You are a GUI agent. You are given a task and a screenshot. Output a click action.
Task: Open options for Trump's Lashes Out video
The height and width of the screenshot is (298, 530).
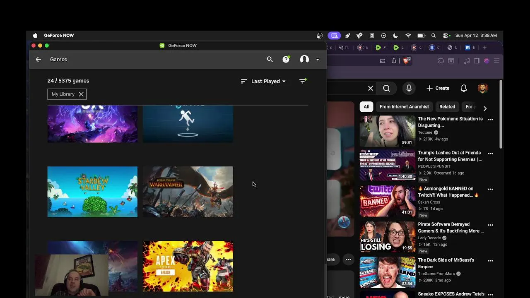click(x=490, y=153)
